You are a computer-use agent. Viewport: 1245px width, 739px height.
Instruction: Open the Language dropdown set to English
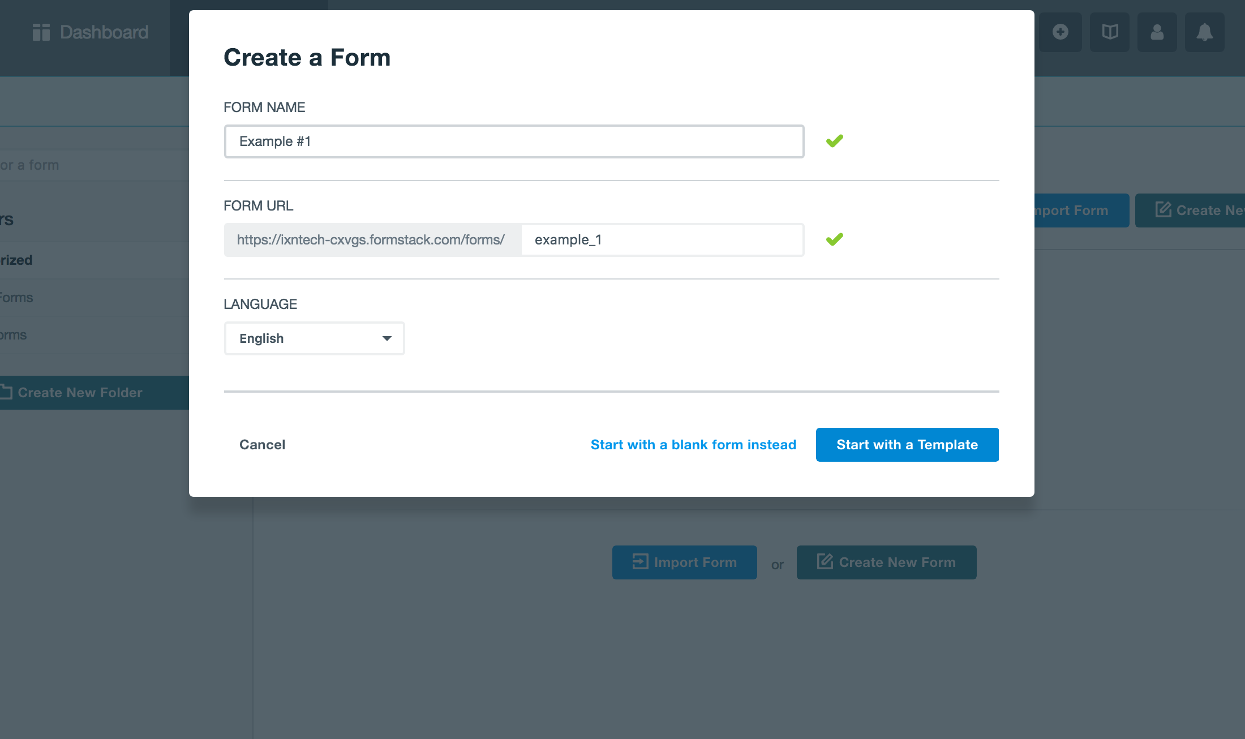point(315,338)
